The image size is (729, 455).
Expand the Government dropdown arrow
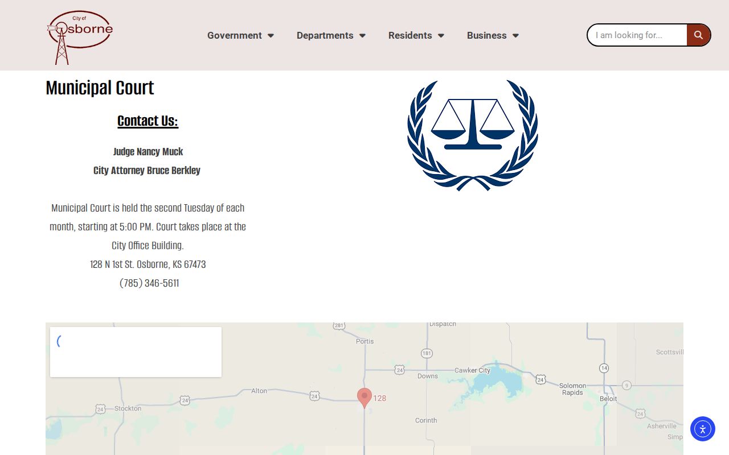271,35
